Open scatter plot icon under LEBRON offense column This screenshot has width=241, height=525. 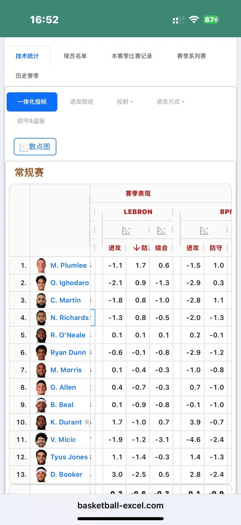tap(126, 231)
